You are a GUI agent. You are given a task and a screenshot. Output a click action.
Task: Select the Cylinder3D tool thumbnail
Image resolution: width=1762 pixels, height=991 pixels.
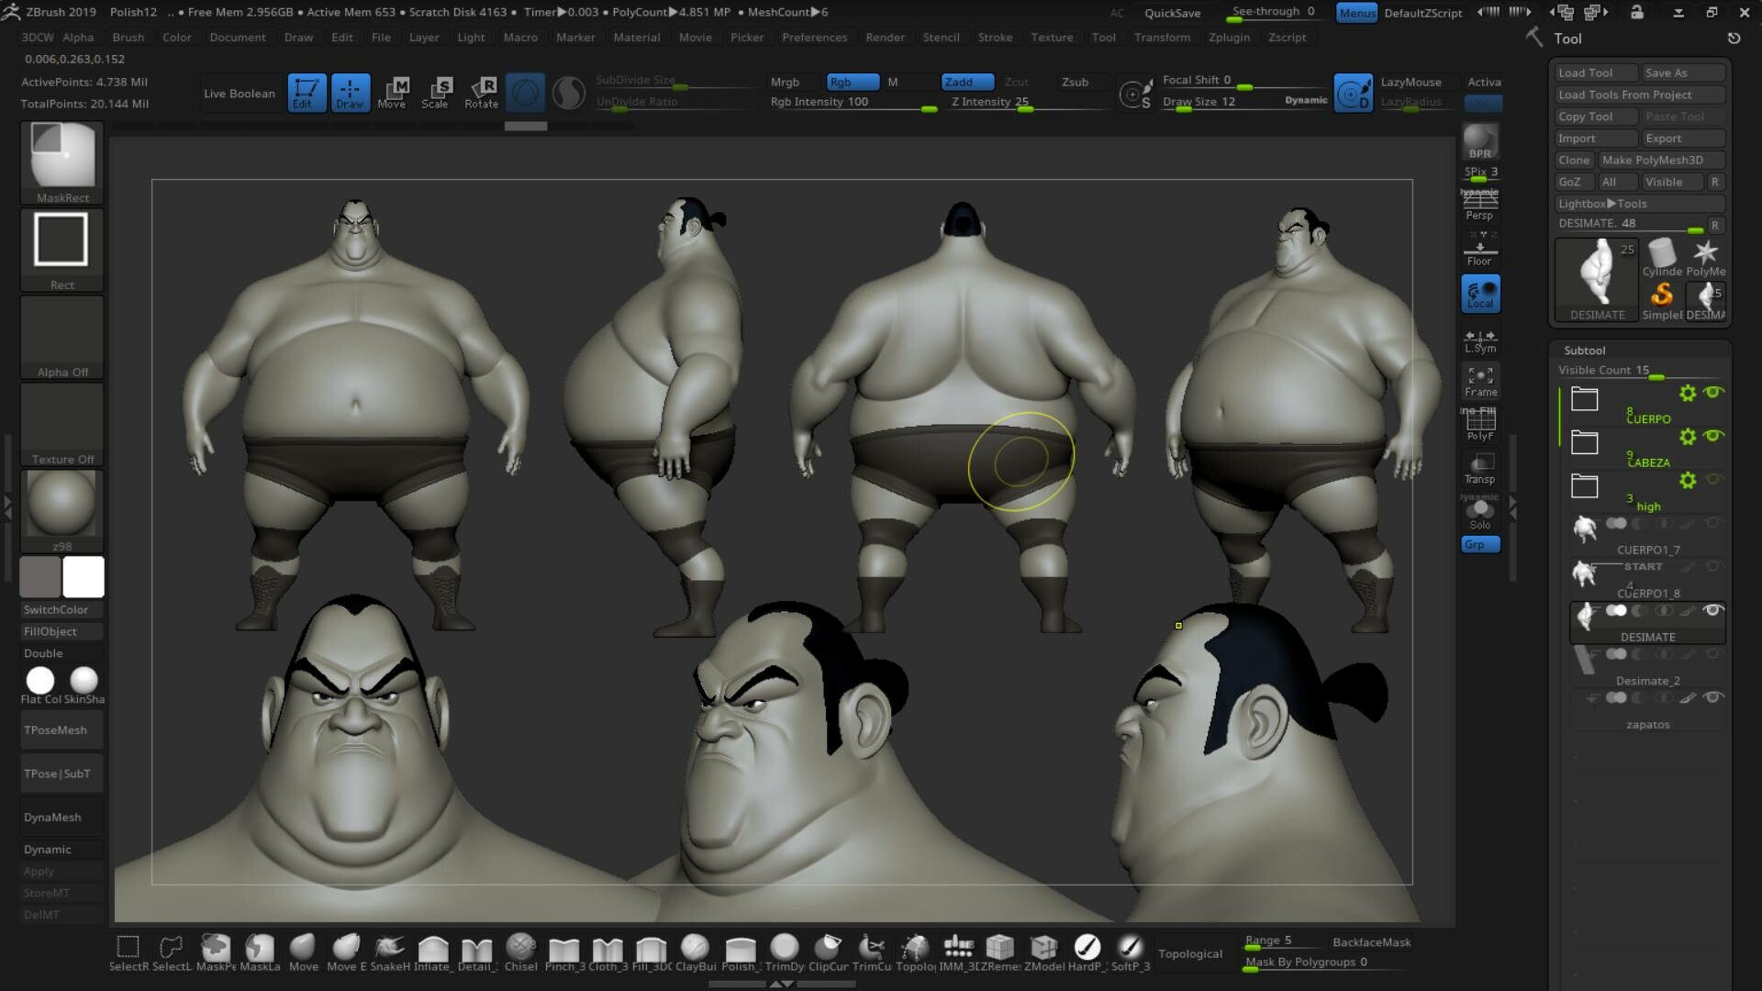pyautogui.click(x=1662, y=258)
